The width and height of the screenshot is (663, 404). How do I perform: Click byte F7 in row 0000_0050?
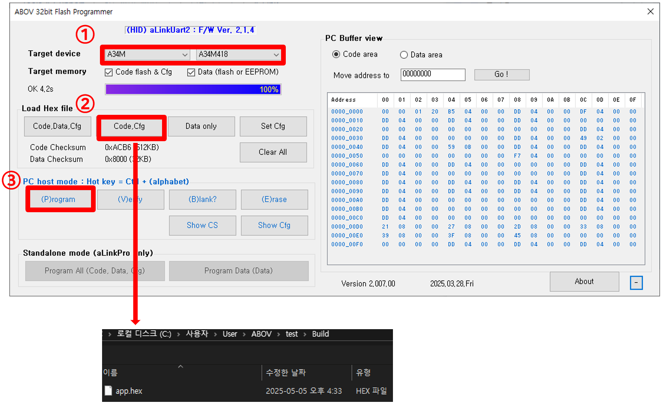[517, 156]
